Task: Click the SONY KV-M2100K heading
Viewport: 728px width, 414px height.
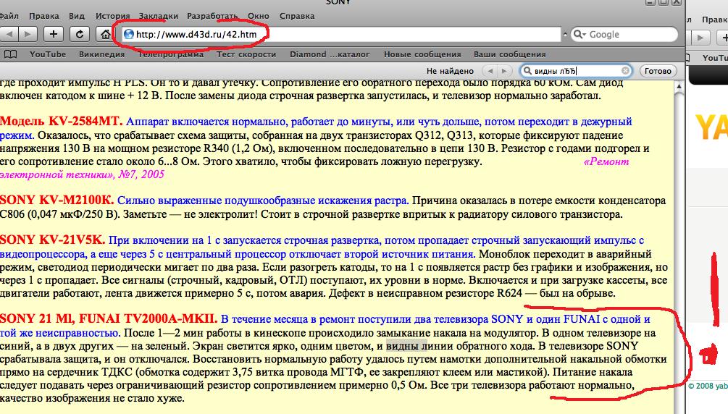Action: point(57,200)
